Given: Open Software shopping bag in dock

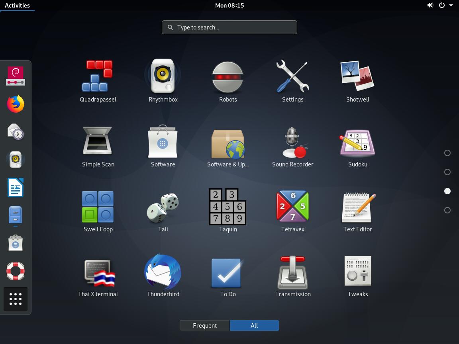Looking at the screenshot, I should 16,243.
